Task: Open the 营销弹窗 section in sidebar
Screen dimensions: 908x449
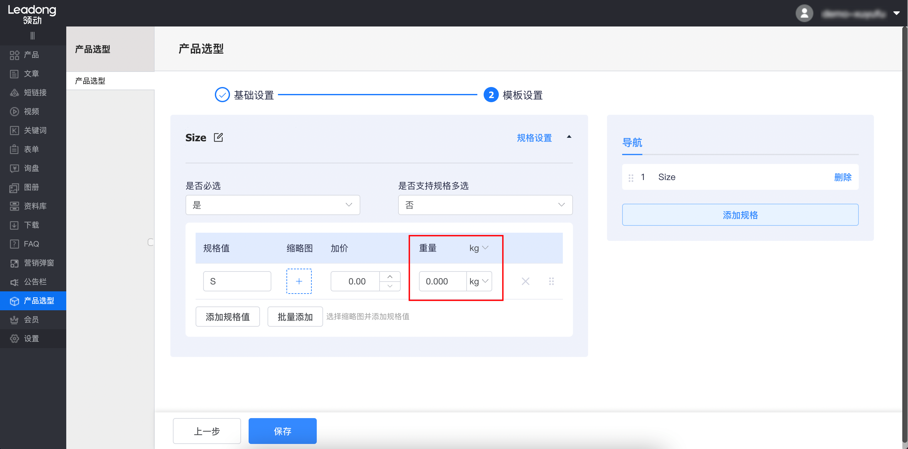Action: tap(39, 263)
